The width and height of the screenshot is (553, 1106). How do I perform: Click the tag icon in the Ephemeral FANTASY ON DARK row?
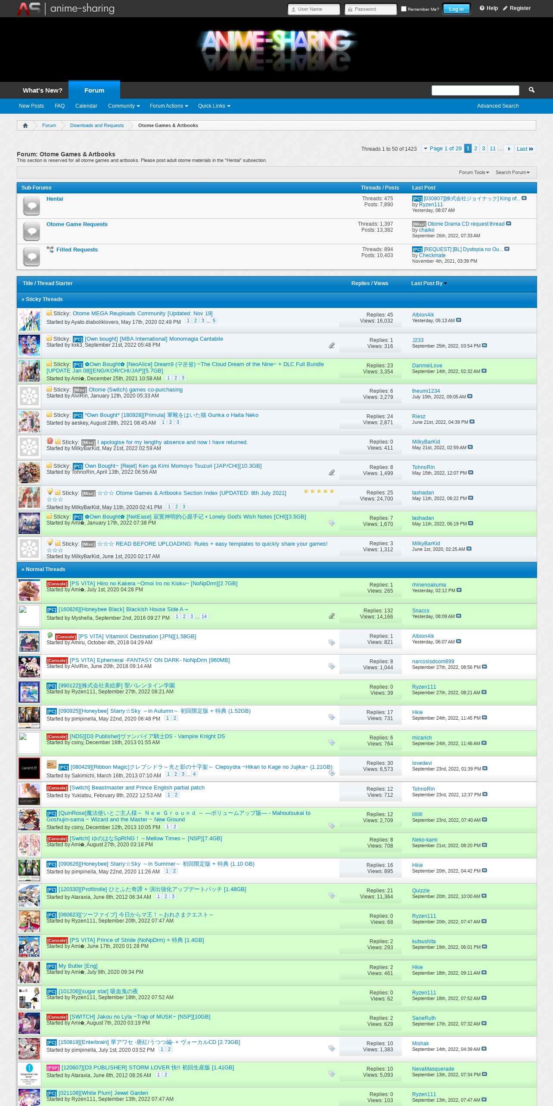coord(332,666)
